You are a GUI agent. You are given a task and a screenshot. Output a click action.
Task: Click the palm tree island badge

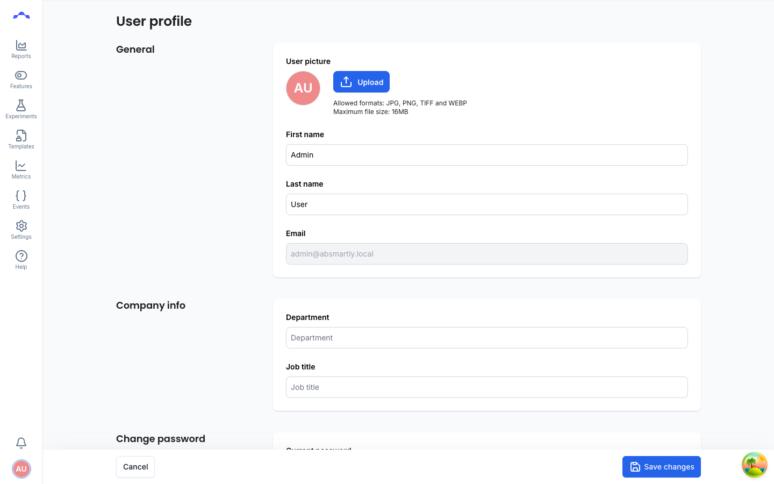click(755, 465)
